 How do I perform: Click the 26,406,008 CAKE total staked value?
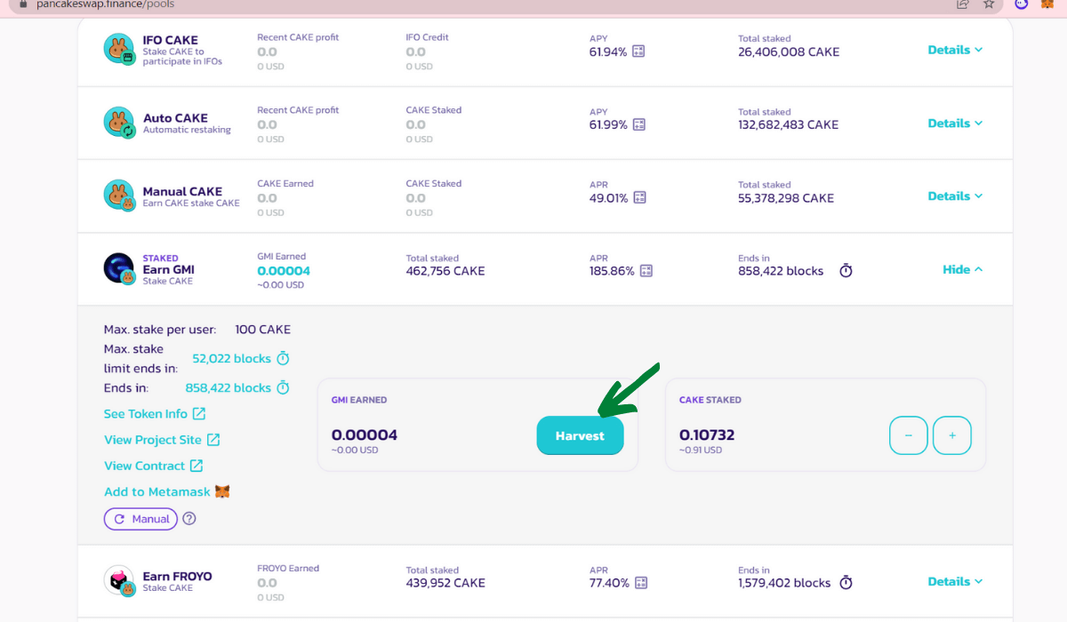789,52
